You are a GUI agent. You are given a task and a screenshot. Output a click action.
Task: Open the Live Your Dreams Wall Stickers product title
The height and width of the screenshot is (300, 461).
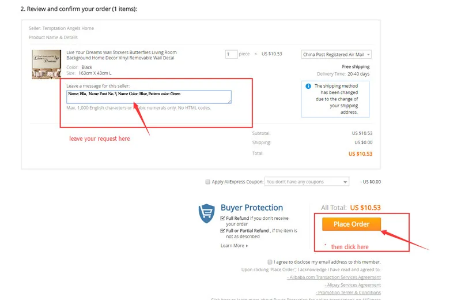coord(122,55)
